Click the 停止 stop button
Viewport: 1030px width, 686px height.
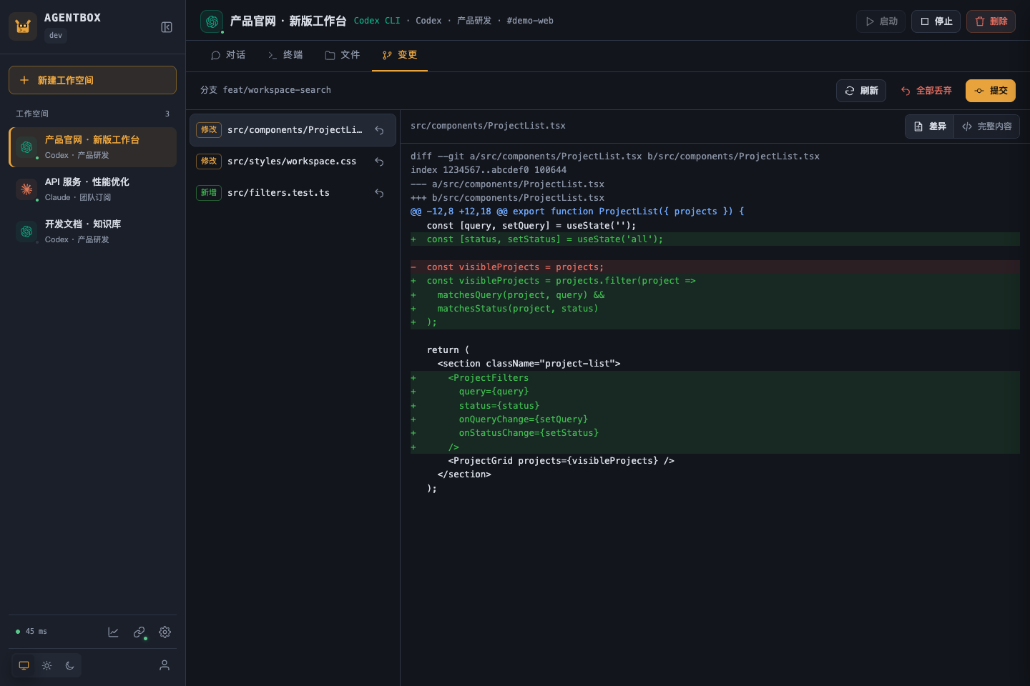coord(936,21)
